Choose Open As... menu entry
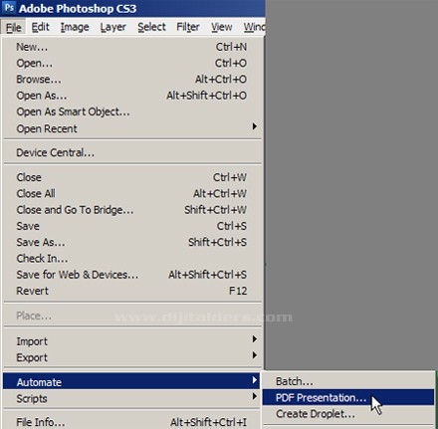The width and height of the screenshot is (438, 429). click(132, 96)
